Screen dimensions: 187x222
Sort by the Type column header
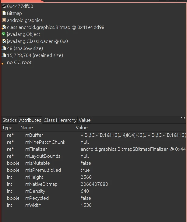(x=7, y=128)
